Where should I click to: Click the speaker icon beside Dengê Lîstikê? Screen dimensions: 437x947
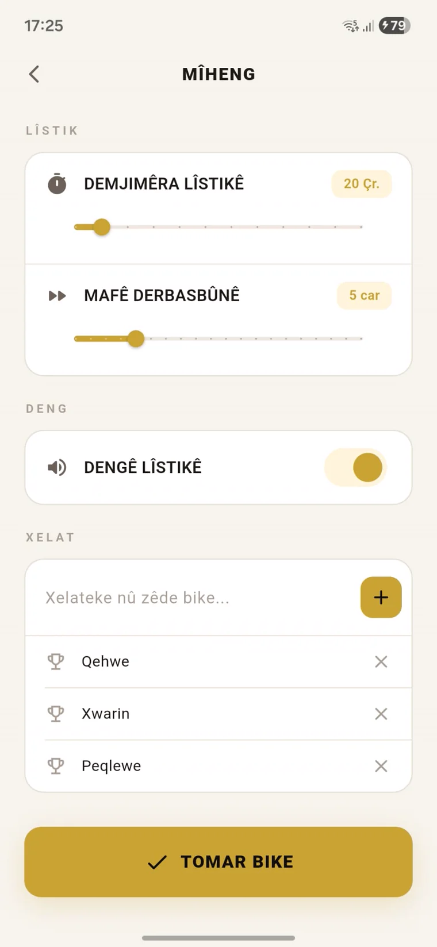[57, 467]
